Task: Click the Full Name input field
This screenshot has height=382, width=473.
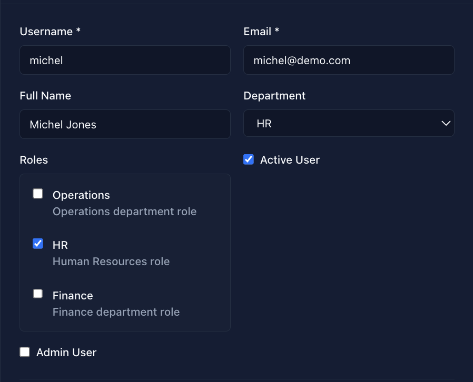Action: pos(125,124)
